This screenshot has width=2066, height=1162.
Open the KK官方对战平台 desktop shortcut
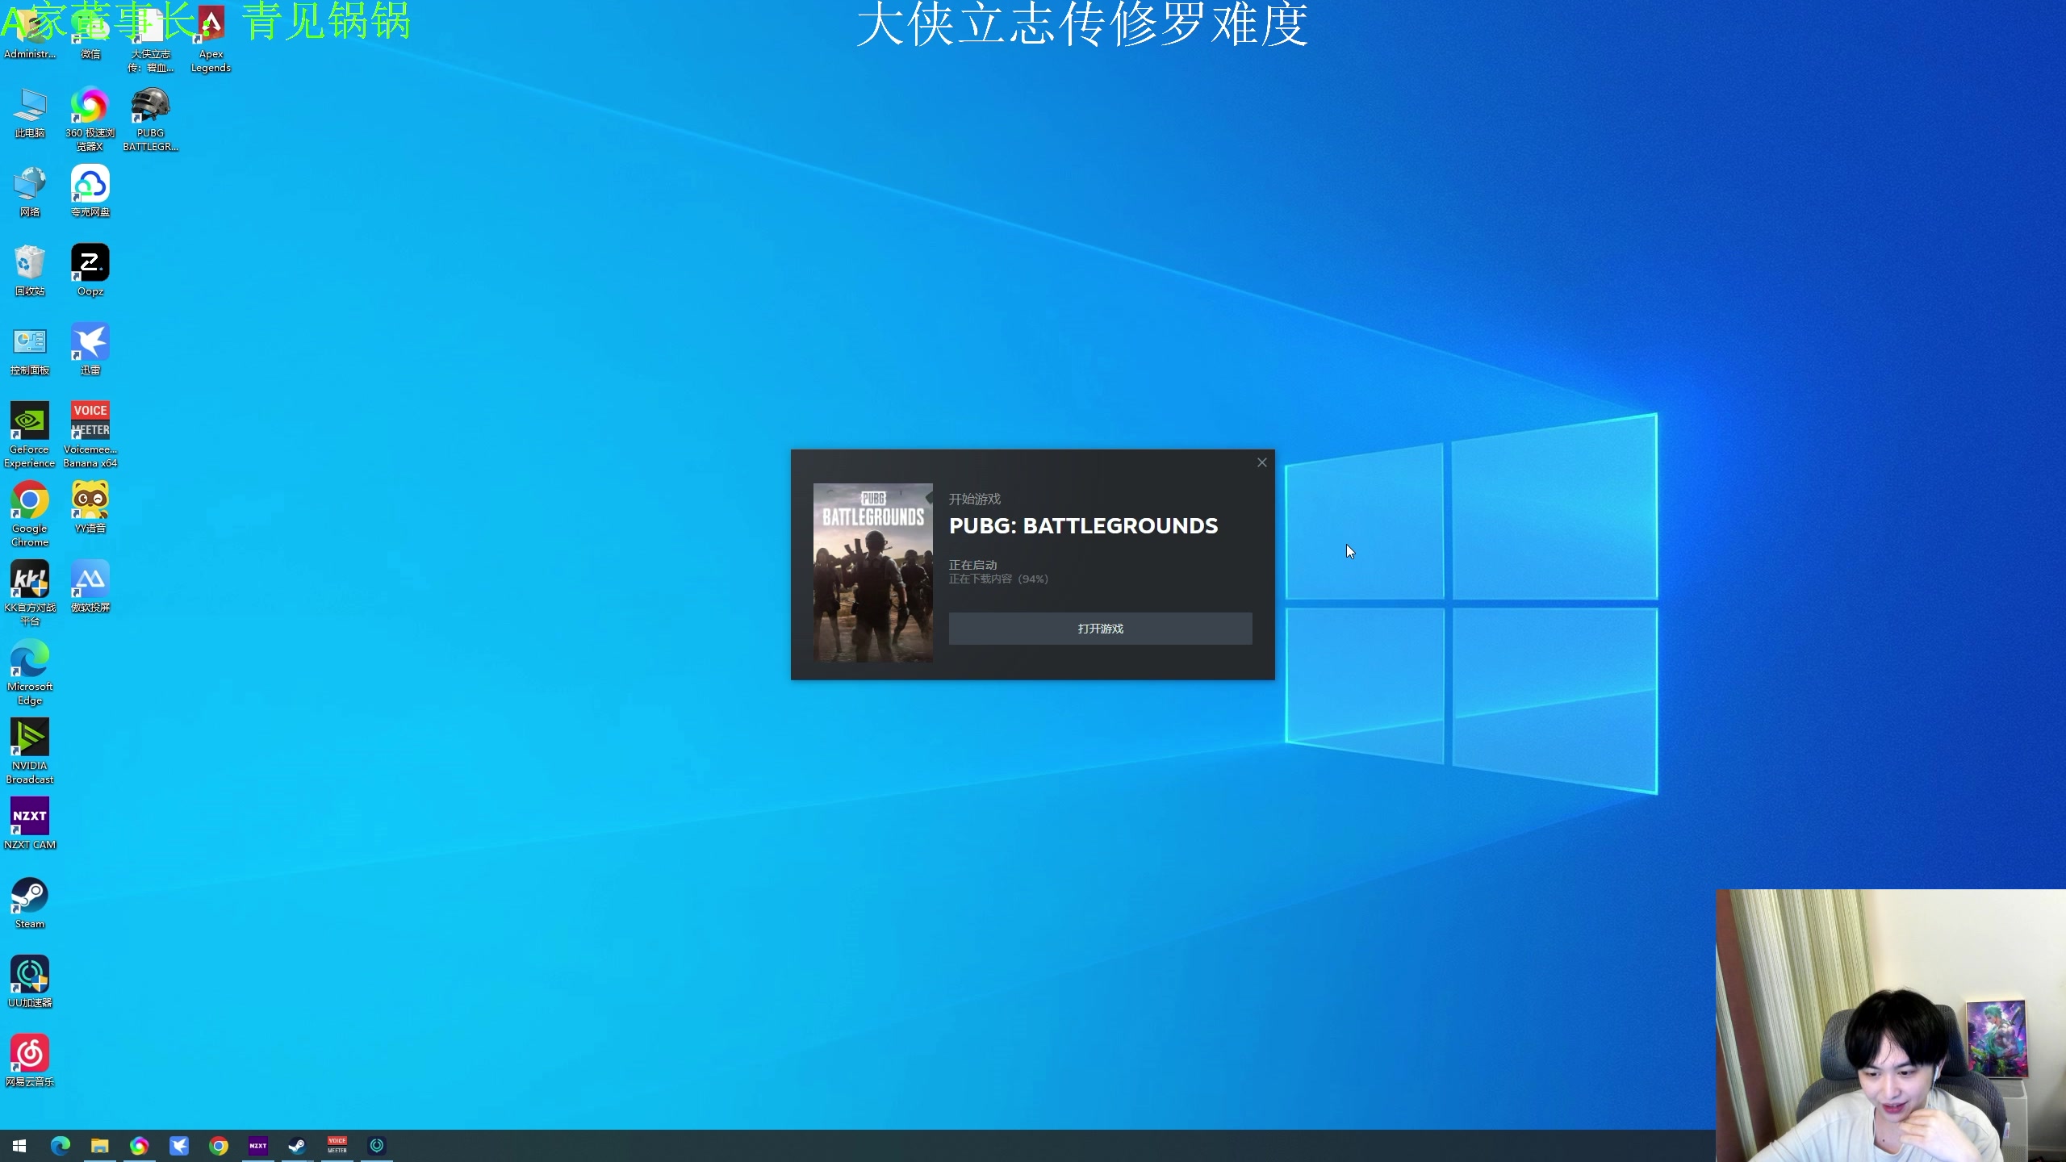click(x=30, y=594)
